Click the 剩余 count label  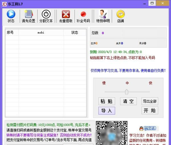pyautogui.click(x=142, y=43)
